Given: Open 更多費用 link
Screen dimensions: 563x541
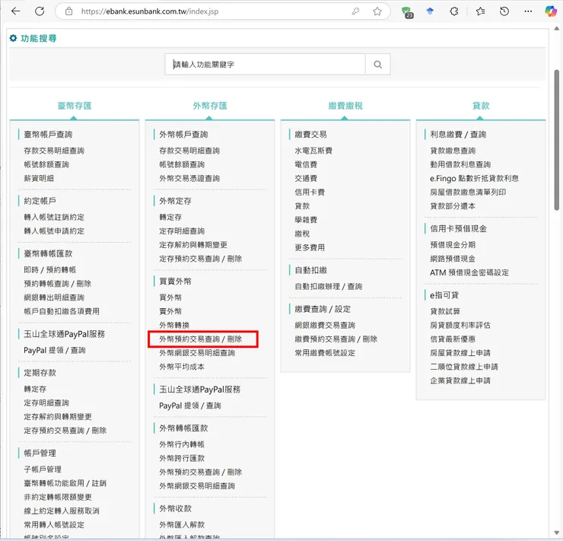Looking at the screenshot, I should 310,247.
